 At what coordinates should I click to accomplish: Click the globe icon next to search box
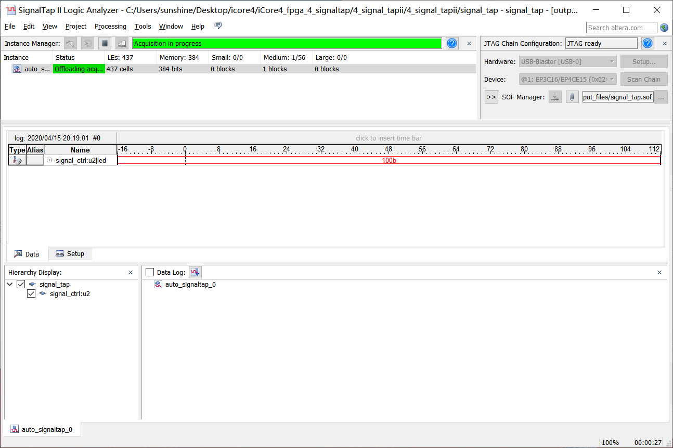point(664,28)
